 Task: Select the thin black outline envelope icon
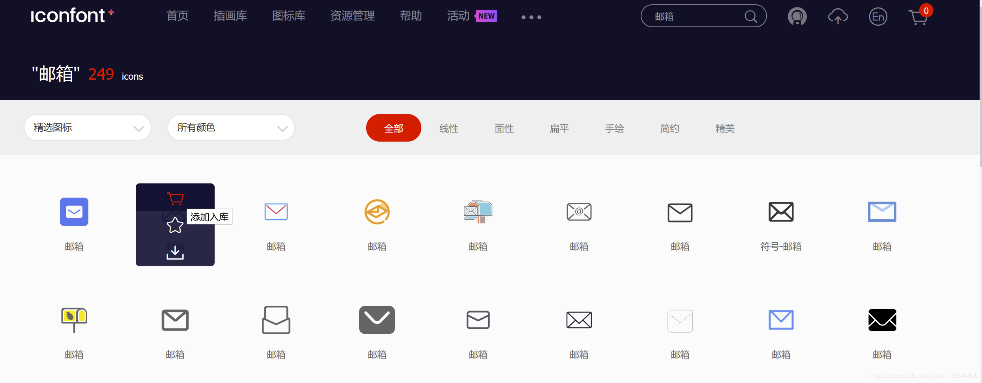[680, 213]
